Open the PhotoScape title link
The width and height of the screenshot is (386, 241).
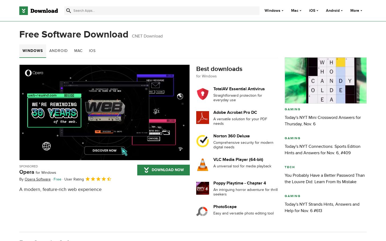[225, 207]
